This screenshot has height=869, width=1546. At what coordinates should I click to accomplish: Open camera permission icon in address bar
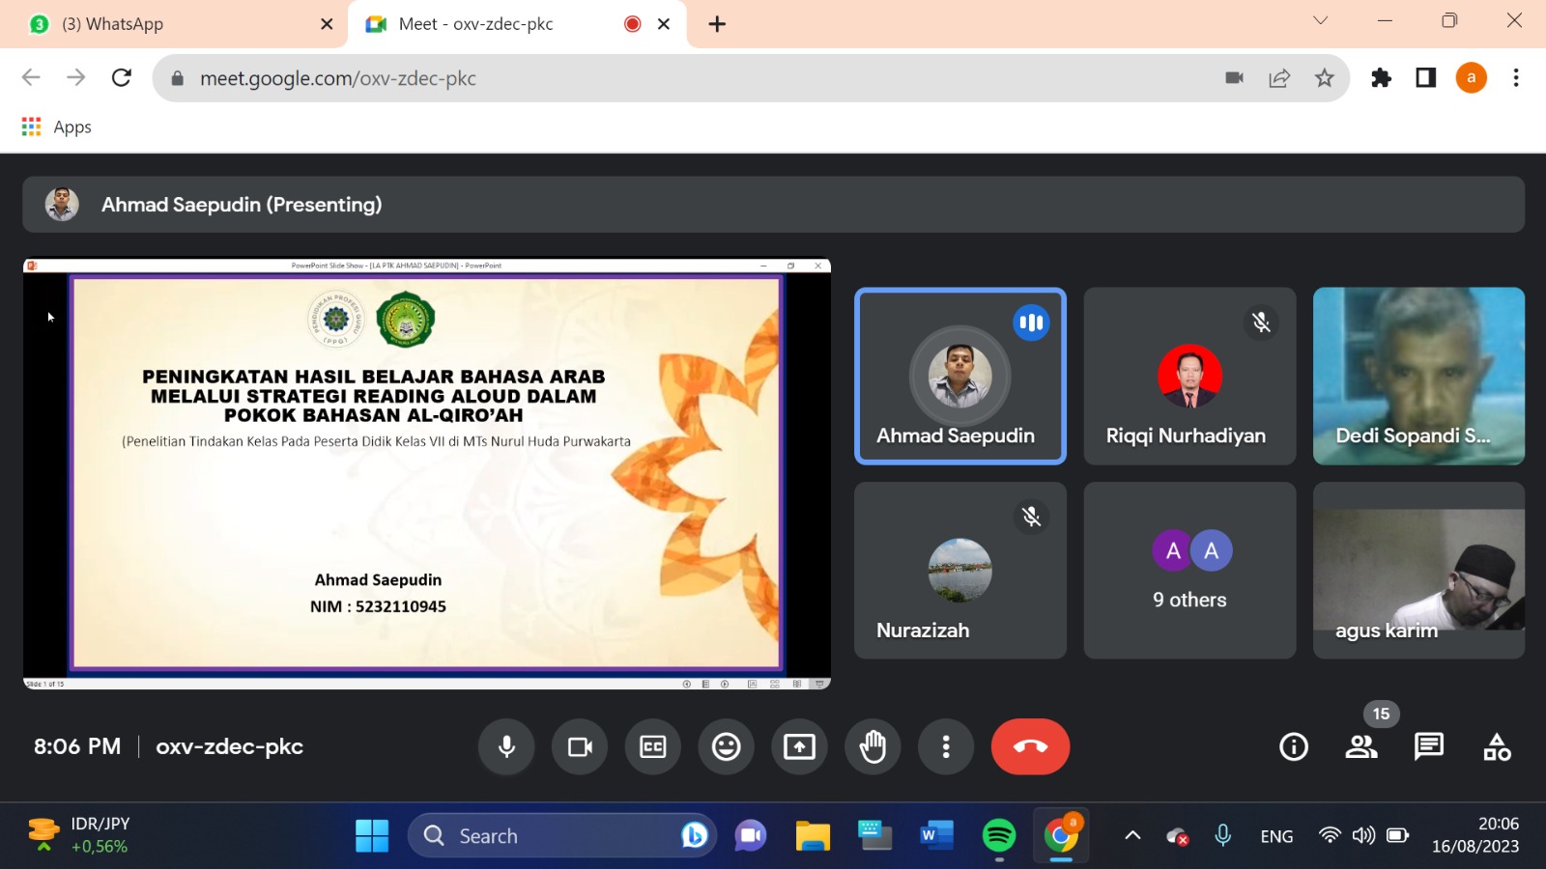tap(1234, 78)
